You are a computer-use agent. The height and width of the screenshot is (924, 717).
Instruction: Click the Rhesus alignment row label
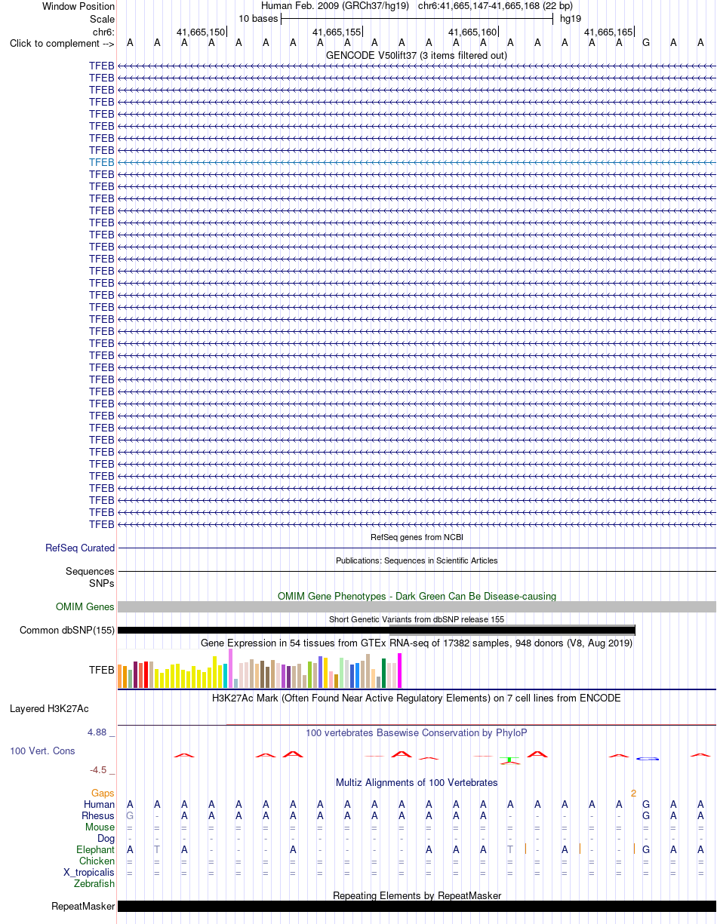coord(98,816)
